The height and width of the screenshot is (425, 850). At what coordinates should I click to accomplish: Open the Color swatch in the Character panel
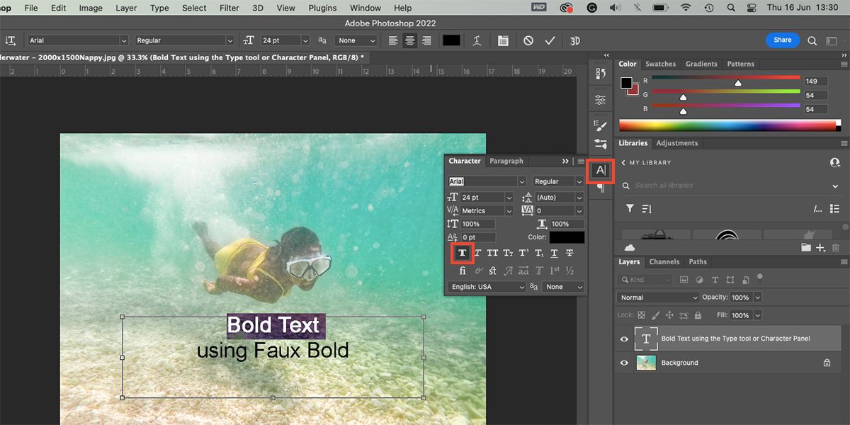pyautogui.click(x=567, y=238)
